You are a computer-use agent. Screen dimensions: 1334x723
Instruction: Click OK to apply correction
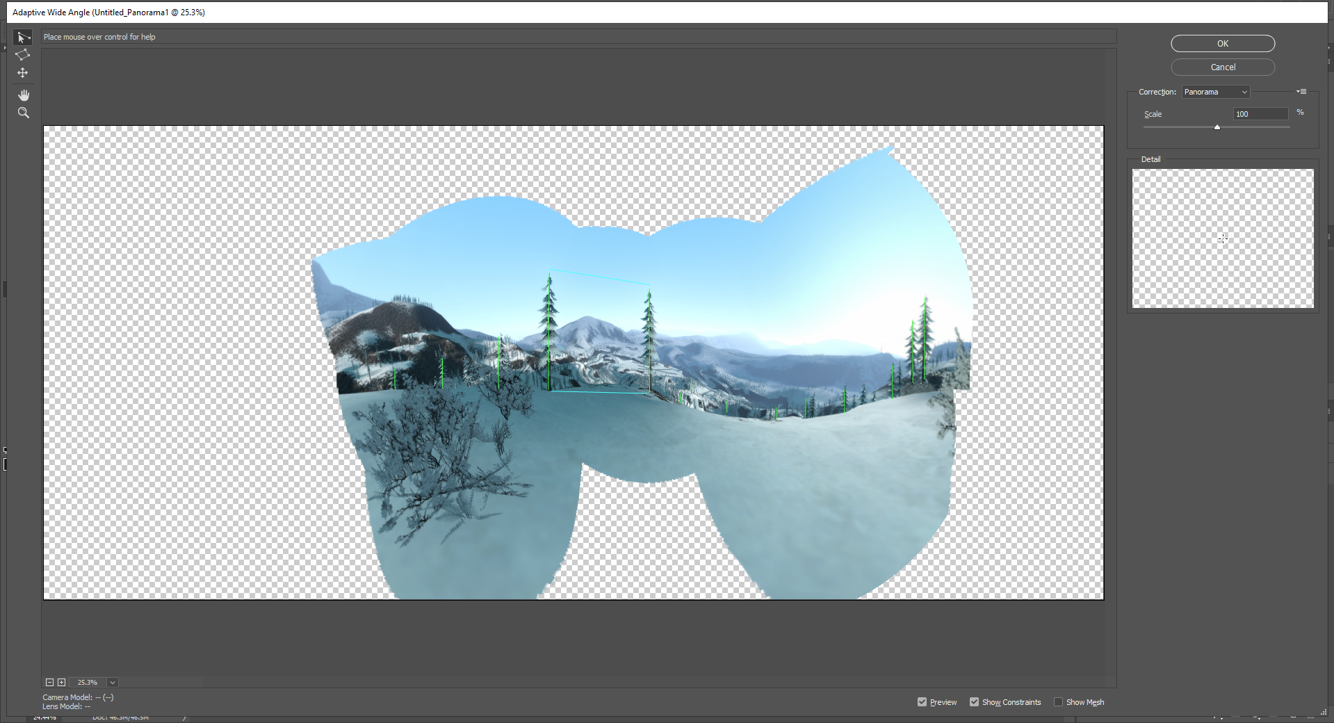1222,44
